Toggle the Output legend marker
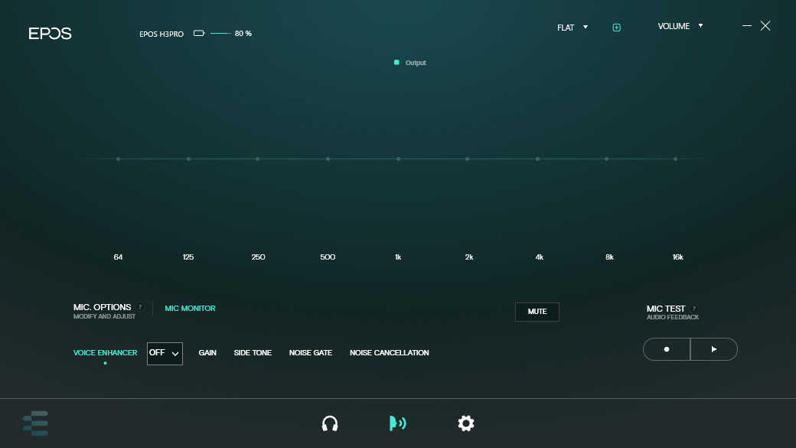 coord(396,63)
